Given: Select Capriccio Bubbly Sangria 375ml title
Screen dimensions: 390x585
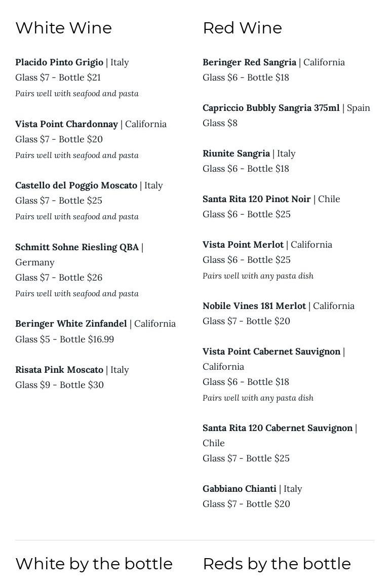Looking at the screenshot, I should point(271,108).
